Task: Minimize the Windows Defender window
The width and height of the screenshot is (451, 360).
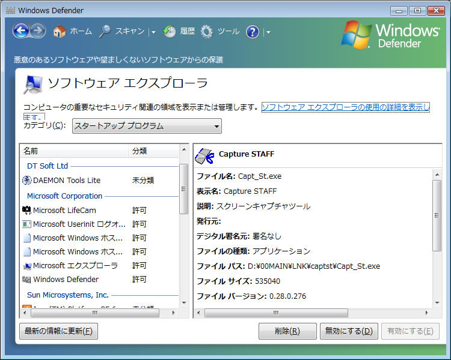Action: click(399, 11)
